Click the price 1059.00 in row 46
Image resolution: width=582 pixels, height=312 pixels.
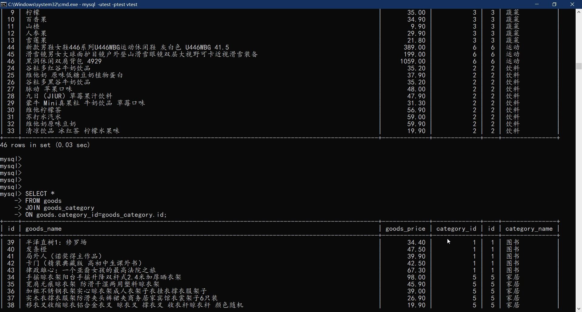click(x=413, y=61)
